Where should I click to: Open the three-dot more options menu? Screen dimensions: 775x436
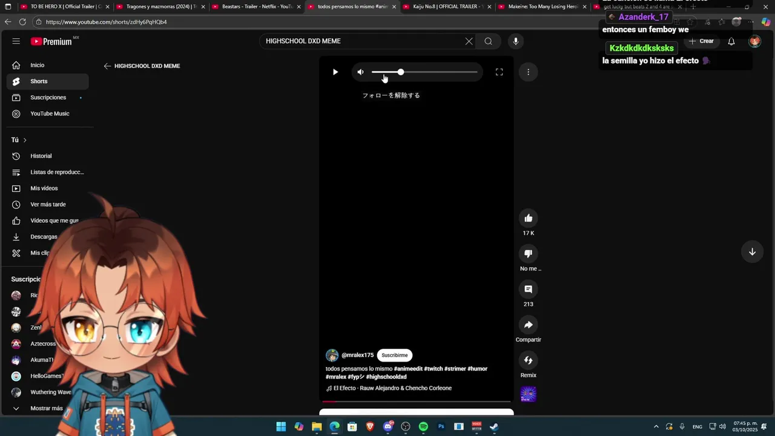coord(528,72)
